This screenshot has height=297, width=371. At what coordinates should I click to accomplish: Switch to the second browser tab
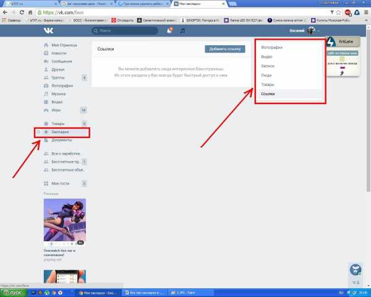(x=87, y=4)
